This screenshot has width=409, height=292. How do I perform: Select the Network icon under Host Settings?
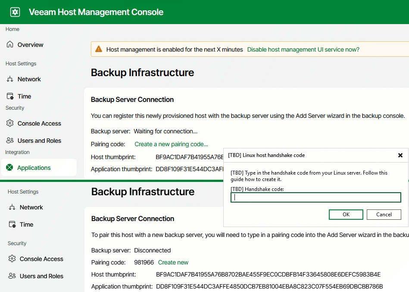click(x=10, y=79)
